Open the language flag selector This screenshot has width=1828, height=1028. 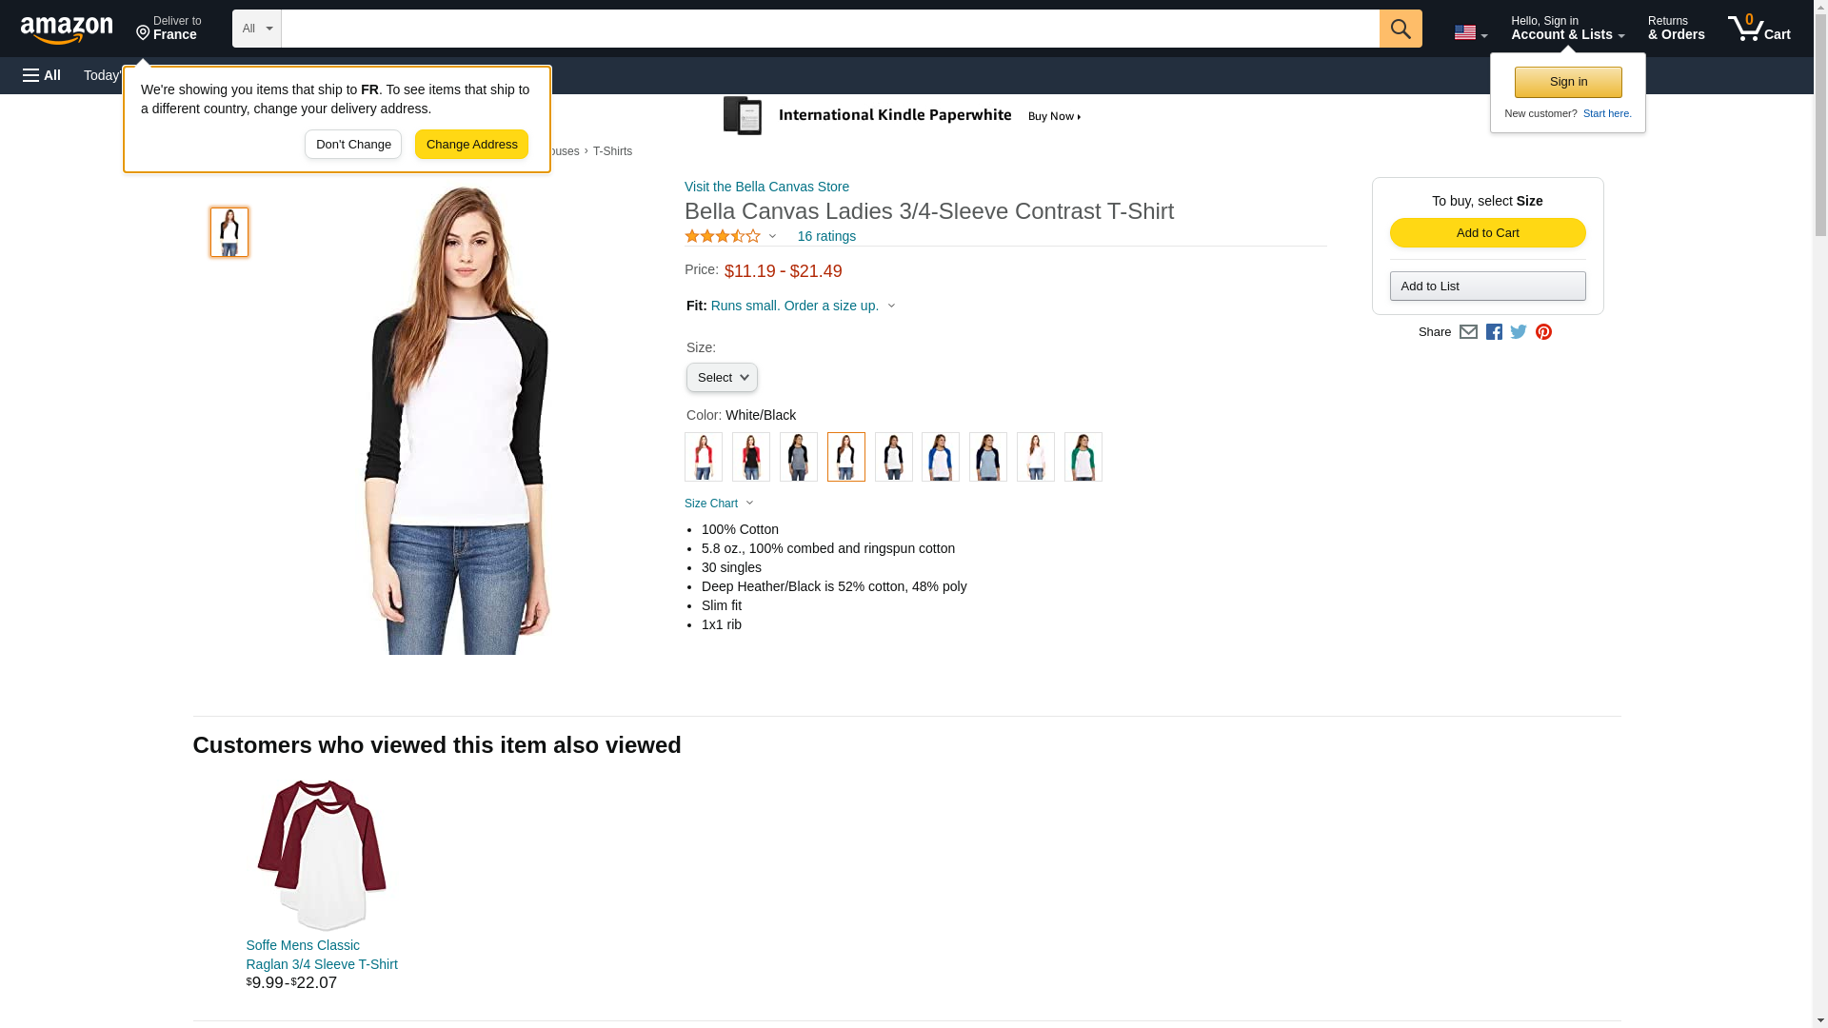tap(1470, 32)
